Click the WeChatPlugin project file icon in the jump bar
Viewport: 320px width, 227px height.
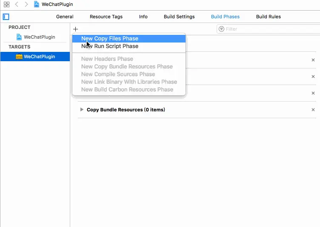[37, 4]
